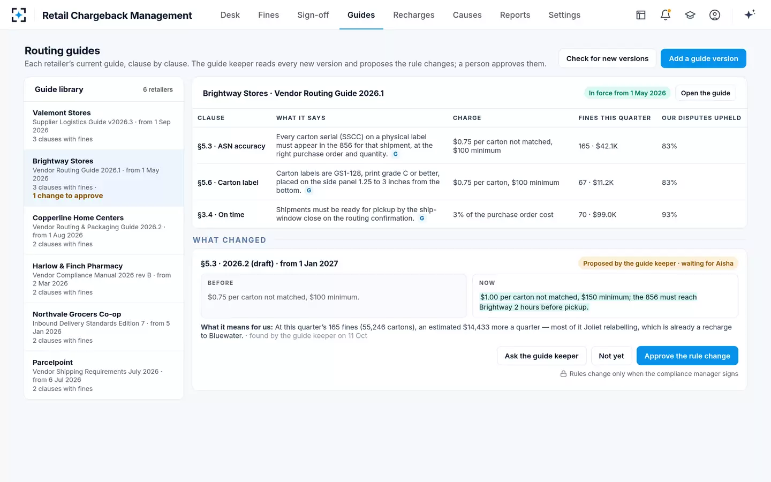Click the §5.6 · Carton label clause

pyautogui.click(x=228, y=183)
